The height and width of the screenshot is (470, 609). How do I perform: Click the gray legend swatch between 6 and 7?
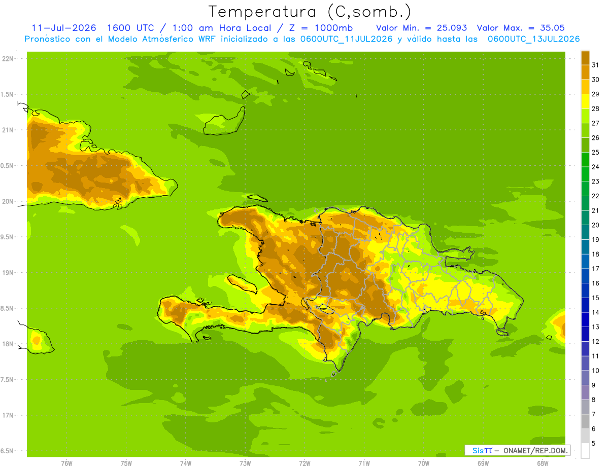pyautogui.click(x=585, y=422)
